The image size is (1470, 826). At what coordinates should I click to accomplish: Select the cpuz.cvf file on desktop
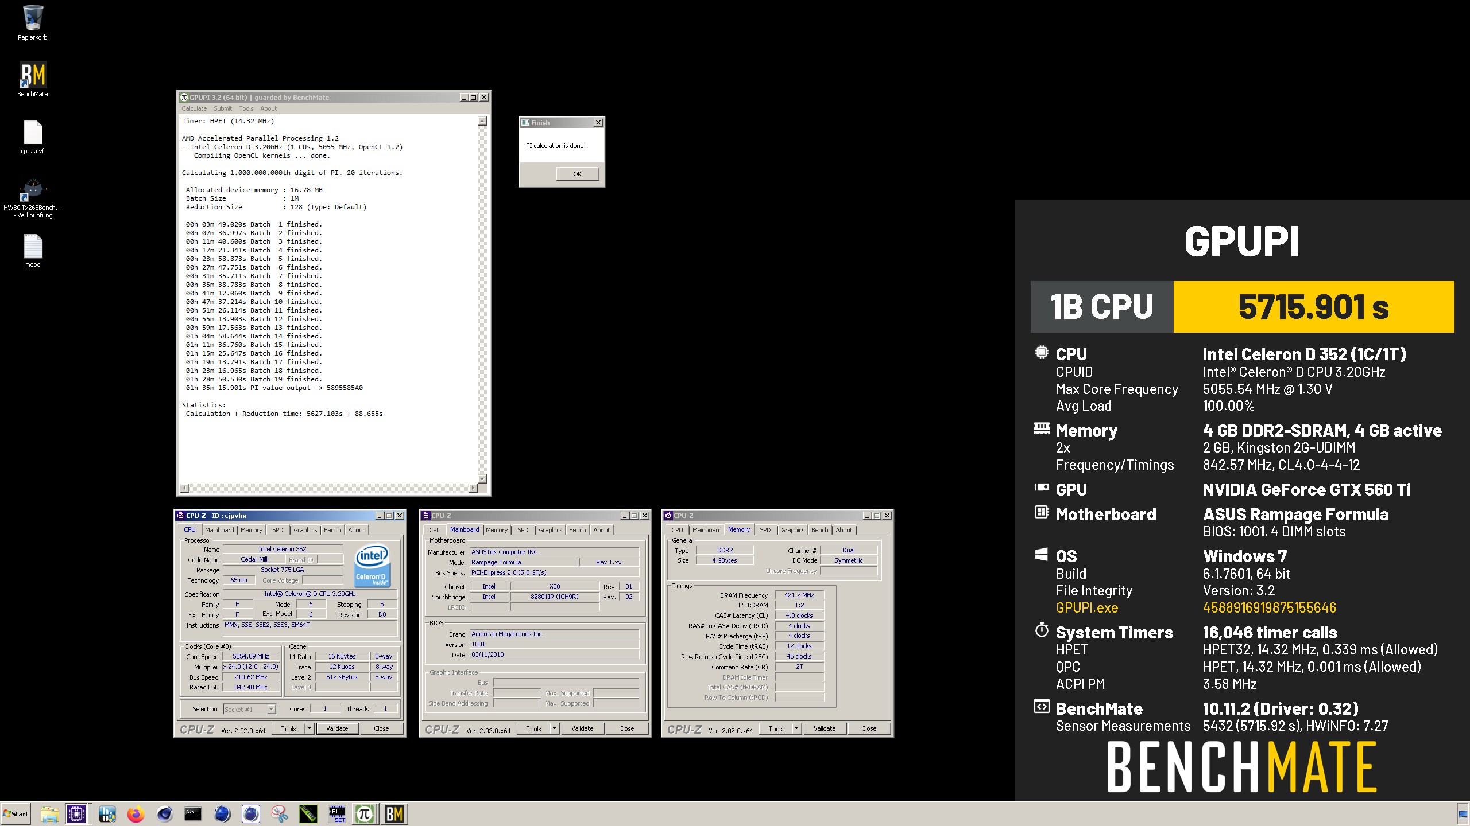(x=33, y=137)
